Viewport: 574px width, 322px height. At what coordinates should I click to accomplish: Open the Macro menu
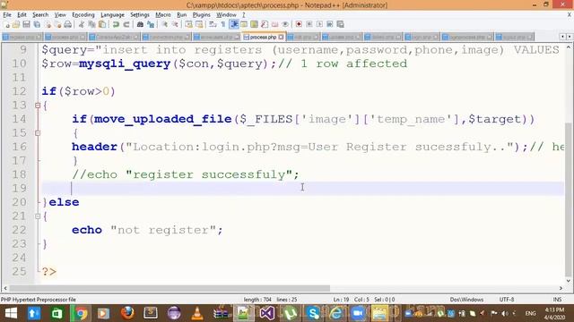163,14
